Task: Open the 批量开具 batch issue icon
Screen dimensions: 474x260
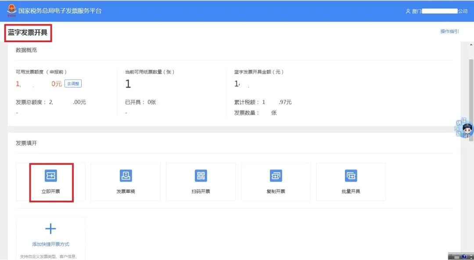Action: pos(351,176)
